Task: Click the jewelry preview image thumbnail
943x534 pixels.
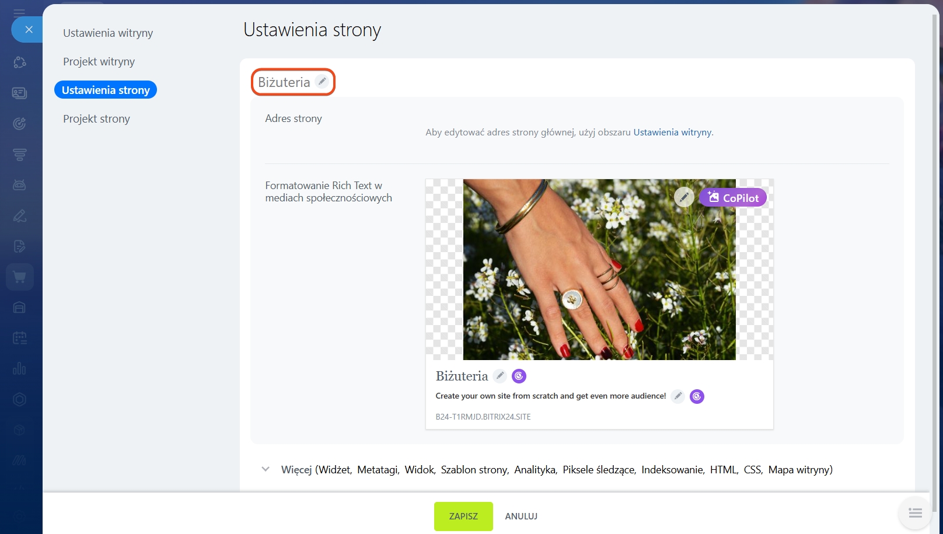Action: click(599, 269)
